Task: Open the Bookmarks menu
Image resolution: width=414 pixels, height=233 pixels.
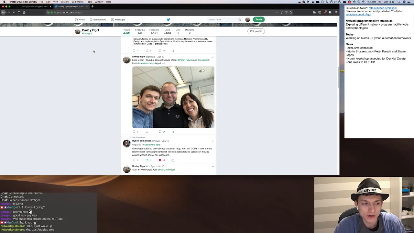Action: pos(77,2)
